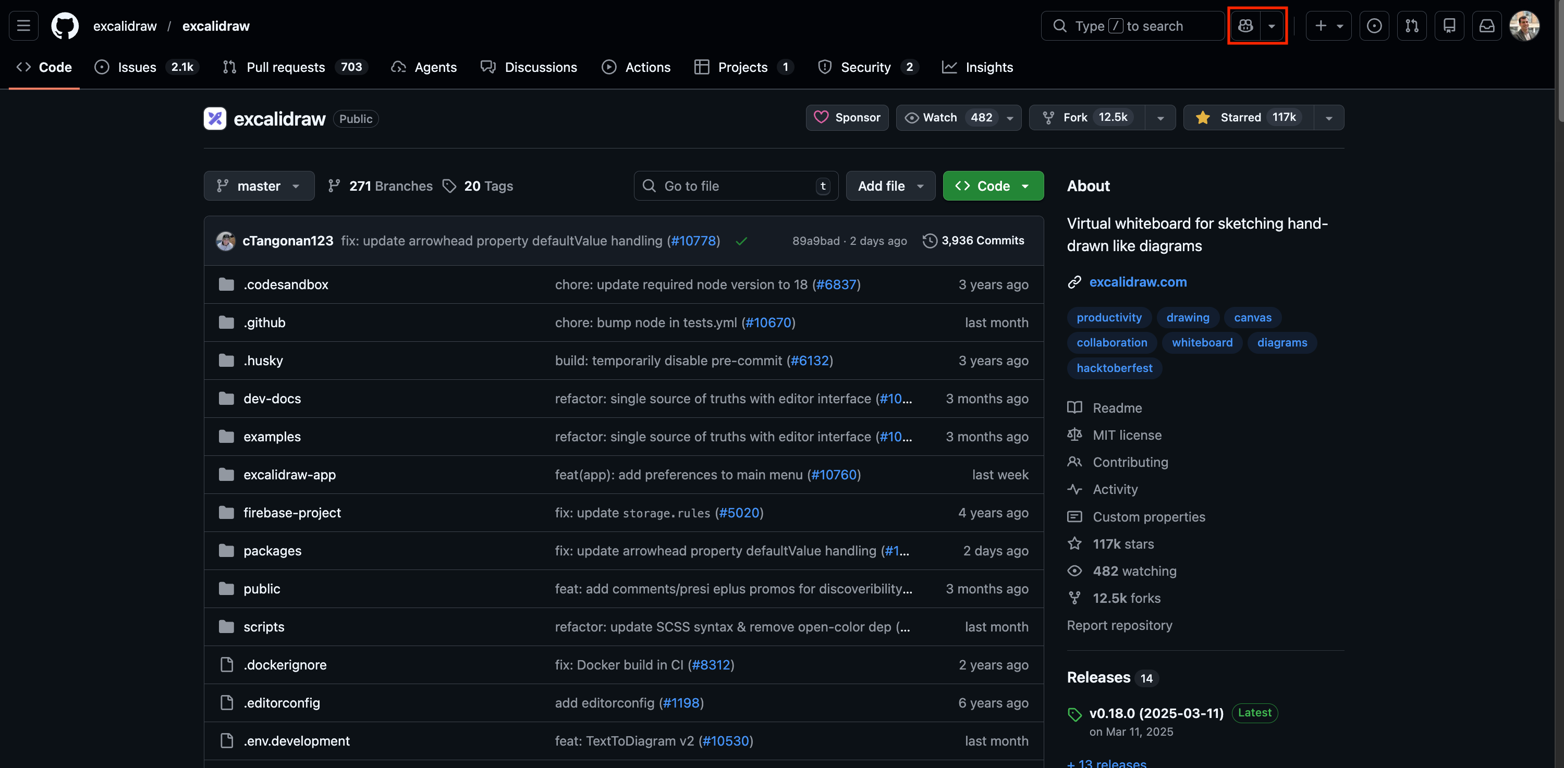Expand the master branch dropdown
Viewport: 1564px width, 768px height.
coord(259,186)
